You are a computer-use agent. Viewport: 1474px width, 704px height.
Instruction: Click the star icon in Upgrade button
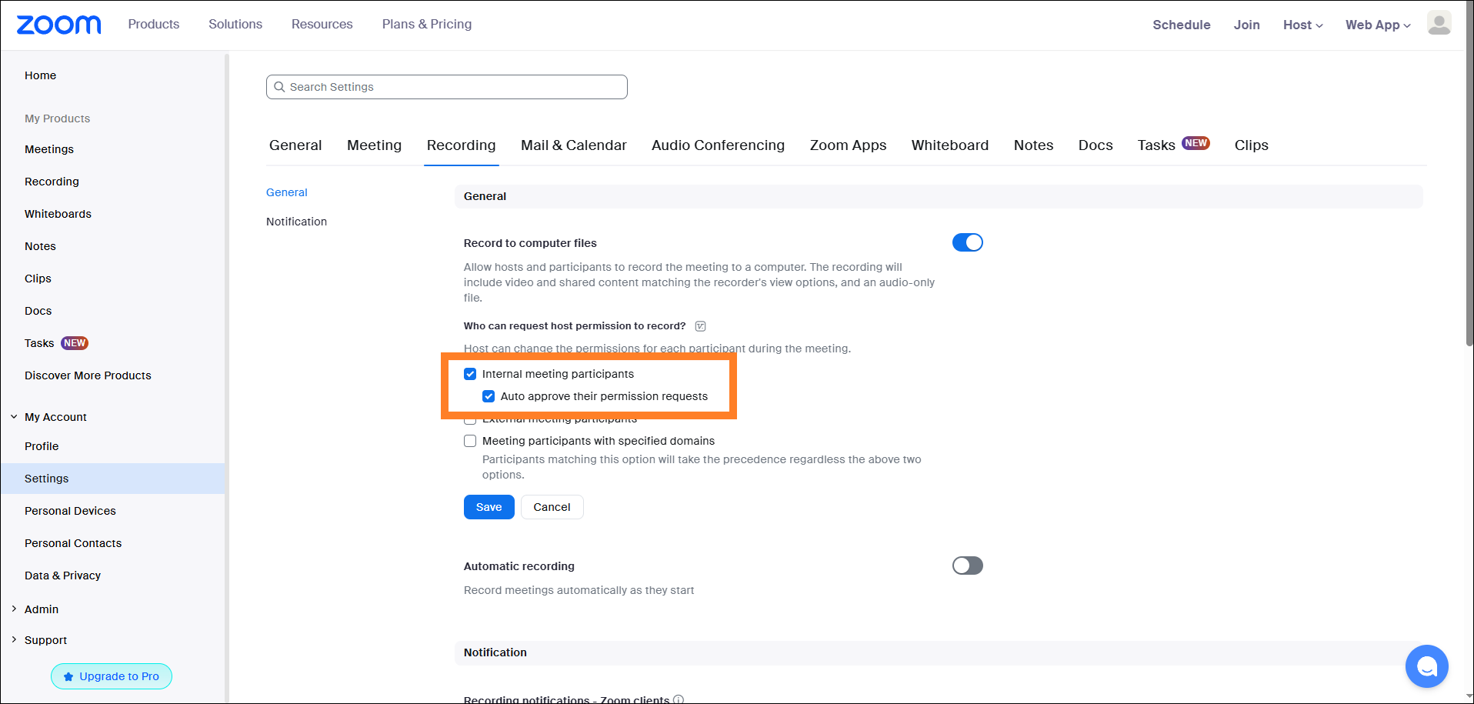coord(68,676)
